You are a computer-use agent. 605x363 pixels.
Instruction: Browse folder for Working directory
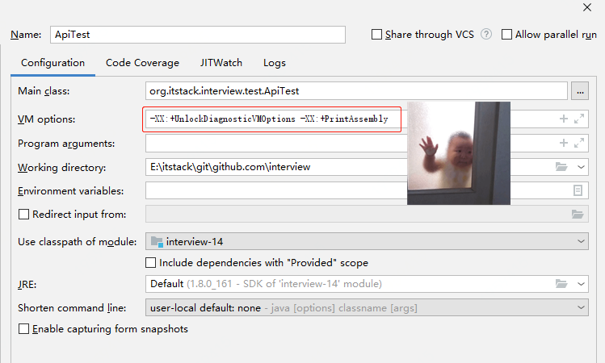pos(562,167)
